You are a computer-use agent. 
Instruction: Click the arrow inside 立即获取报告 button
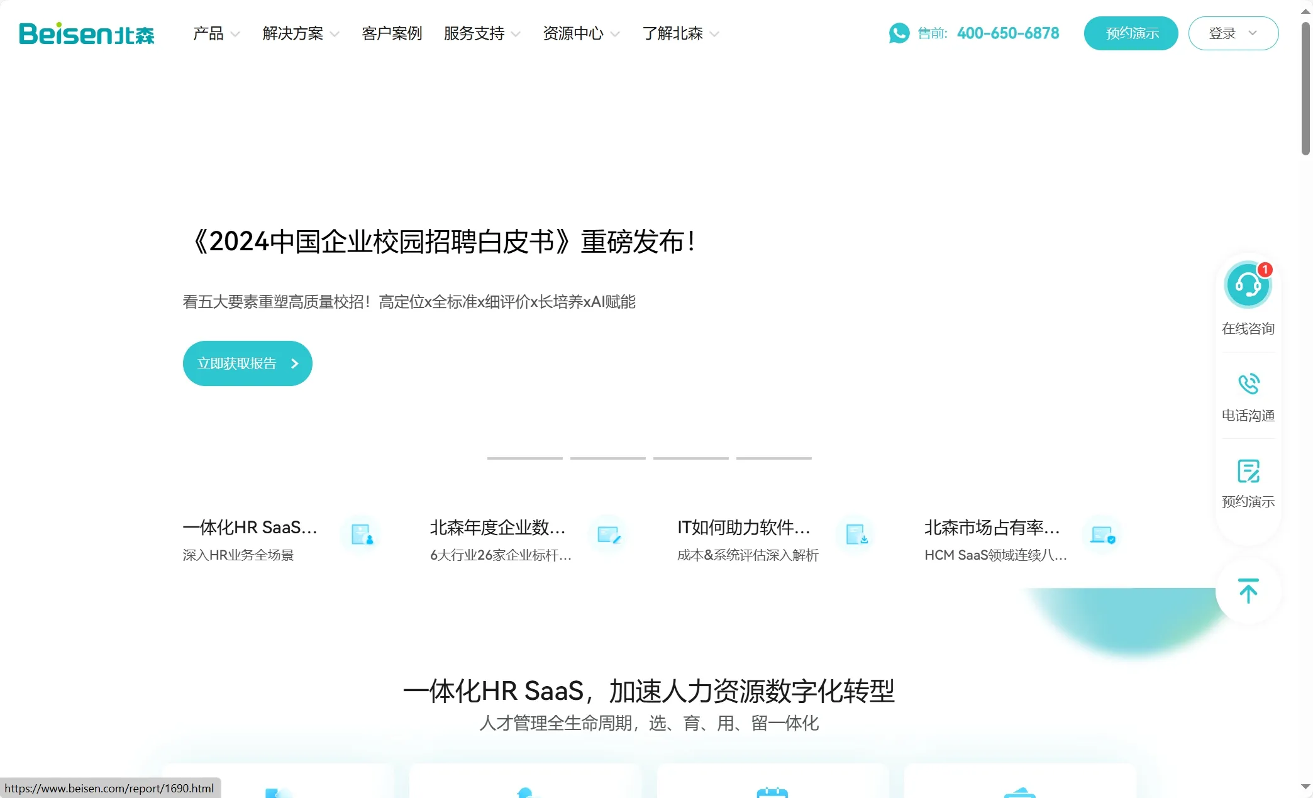pyautogui.click(x=294, y=363)
